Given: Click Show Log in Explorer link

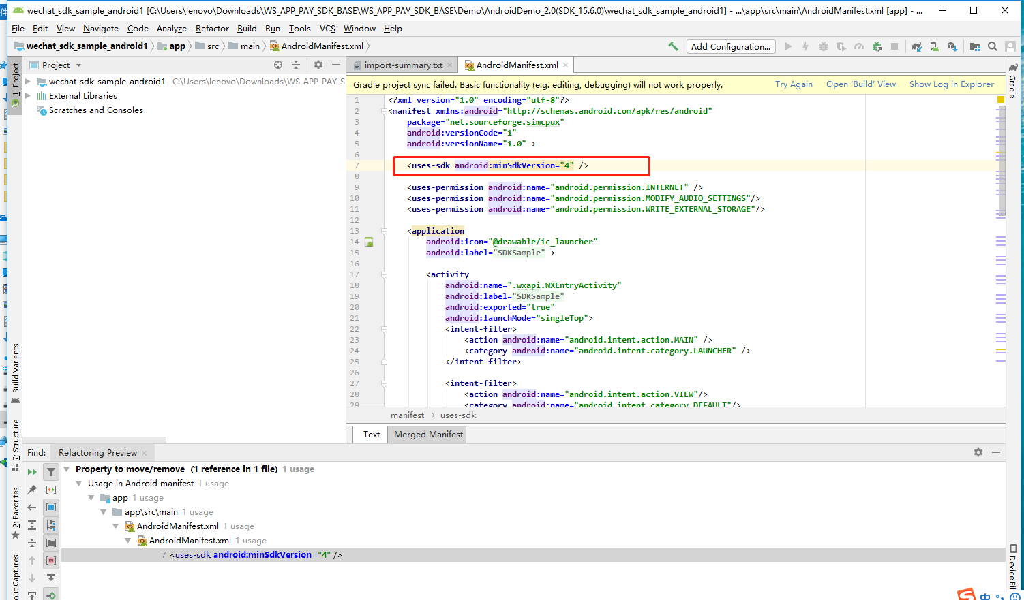Looking at the screenshot, I should click(x=952, y=84).
